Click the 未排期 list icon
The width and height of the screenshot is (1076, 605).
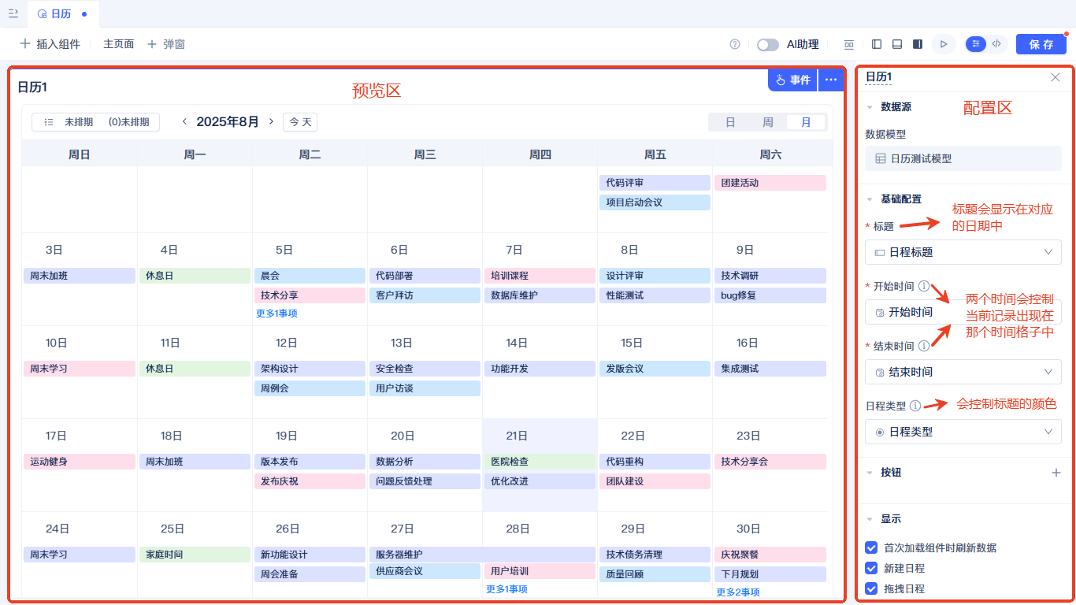[x=49, y=122]
